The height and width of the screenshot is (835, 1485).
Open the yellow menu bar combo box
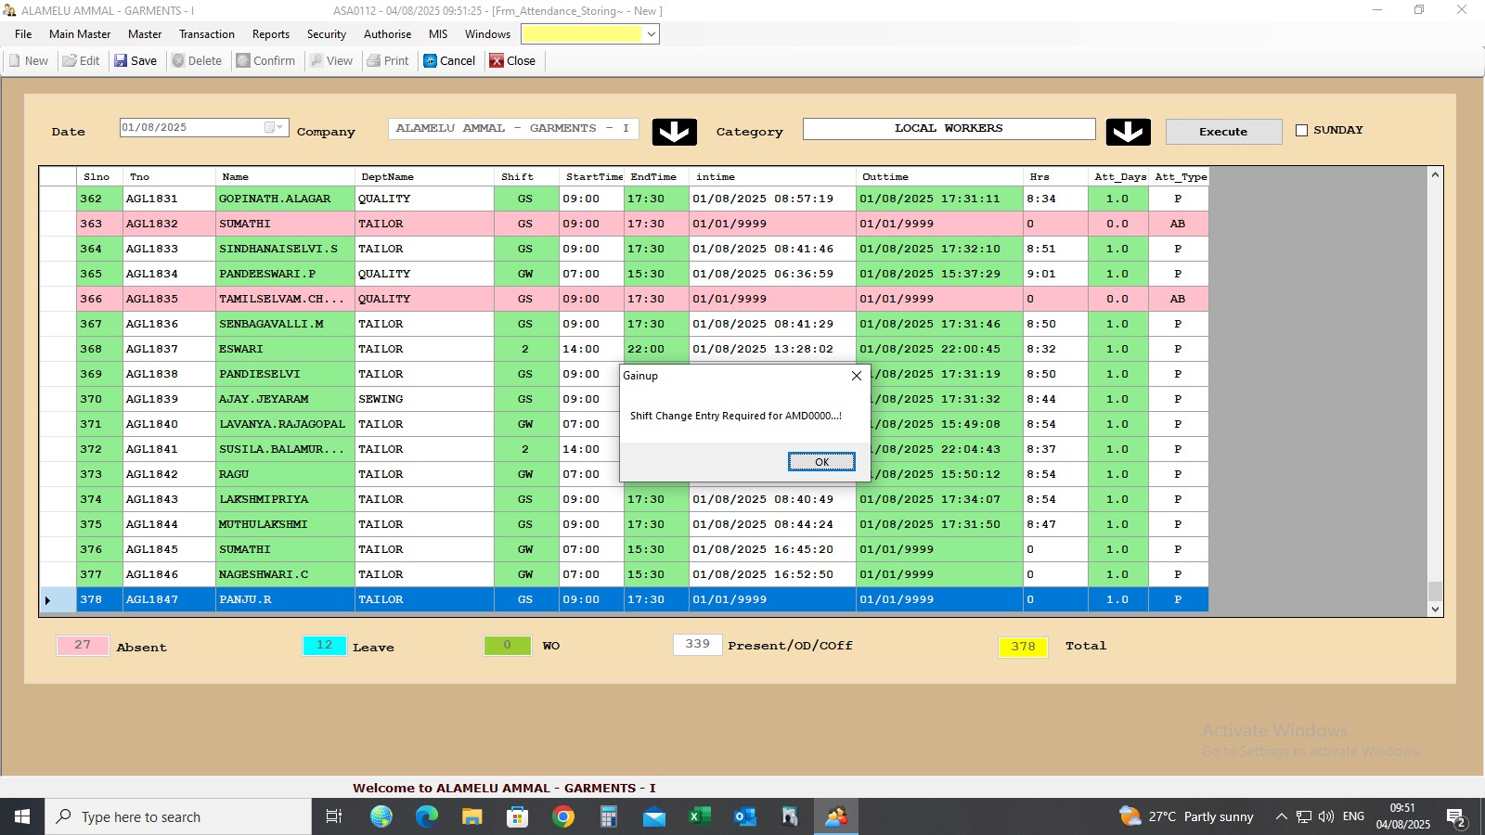(652, 34)
